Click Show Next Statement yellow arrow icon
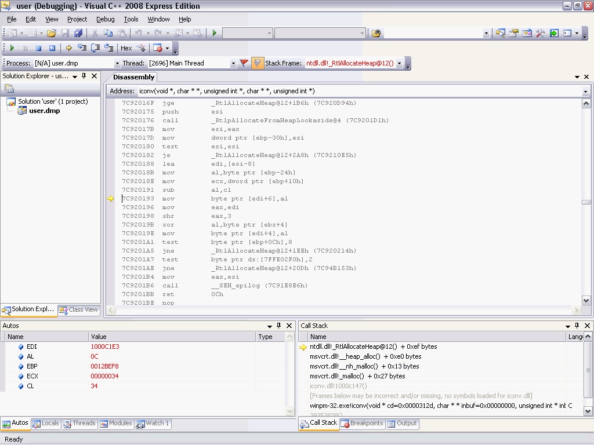 click(x=68, y=48)
